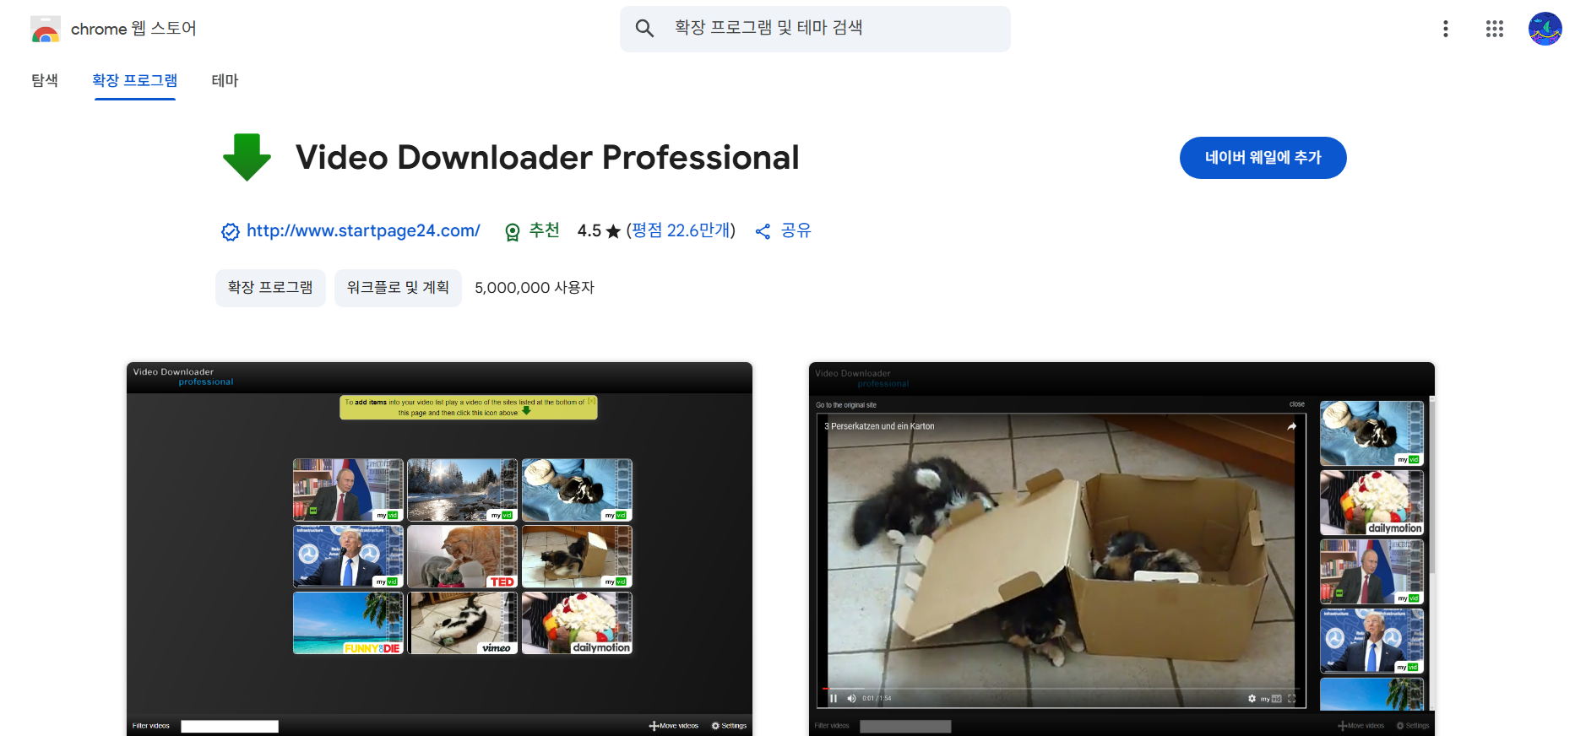
Task: Click the 5,000,000 사용자 text
Action: (x=535, y=288)
